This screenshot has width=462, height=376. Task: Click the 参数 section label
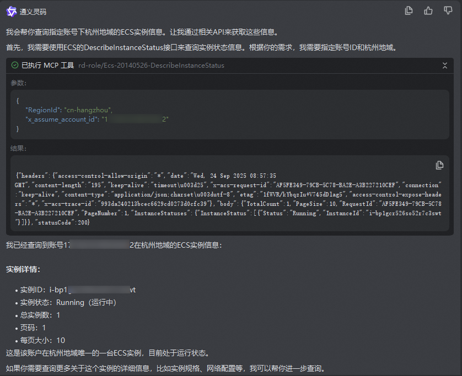[19, 83]
